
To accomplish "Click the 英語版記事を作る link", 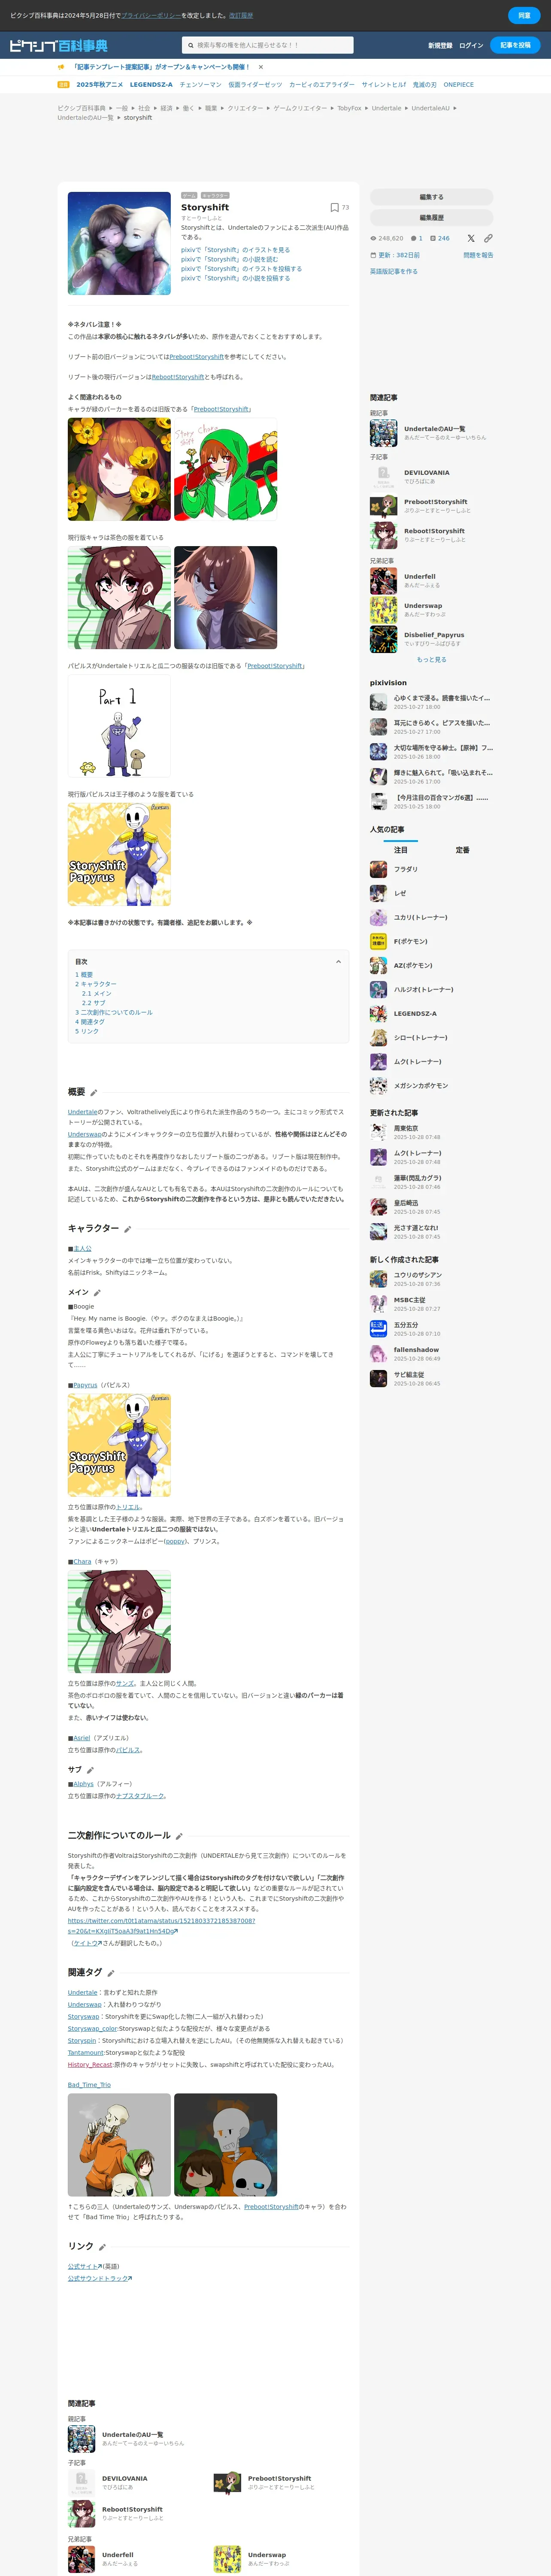I will 394,271.
